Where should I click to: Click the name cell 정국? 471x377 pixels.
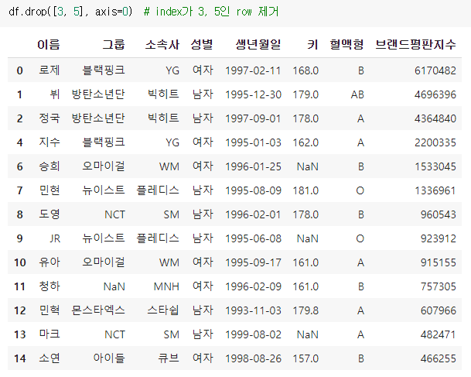49,118
